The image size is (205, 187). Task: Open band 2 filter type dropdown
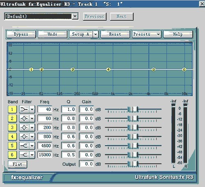pos(32,118)
